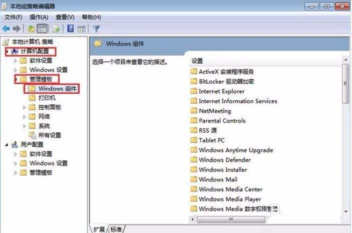Select 本地计算机 策略 root node
The height and width of the screenshot is (233, 352).
pyautogui.click(x=33, y=42)
